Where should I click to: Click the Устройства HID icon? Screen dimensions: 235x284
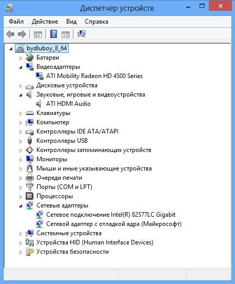tap(30, 242)
